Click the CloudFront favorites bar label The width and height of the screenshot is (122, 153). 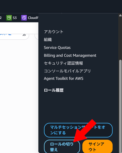tap(33, 18)
